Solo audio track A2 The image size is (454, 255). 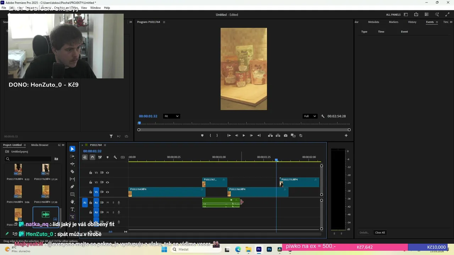click(x=113, y=212)
